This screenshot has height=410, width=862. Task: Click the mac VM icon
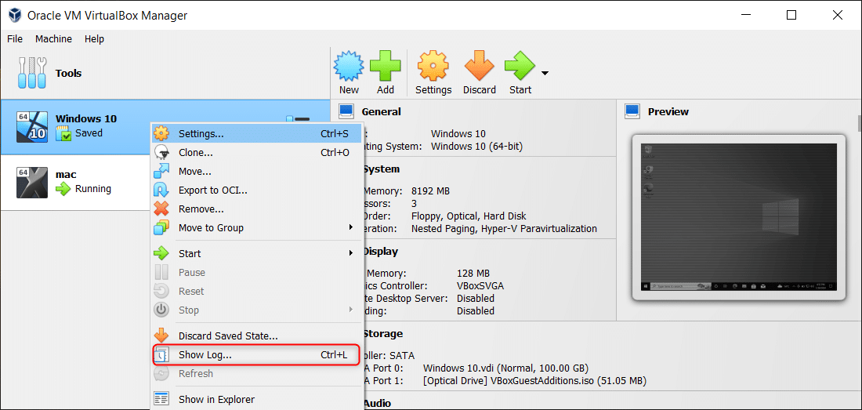32,182
